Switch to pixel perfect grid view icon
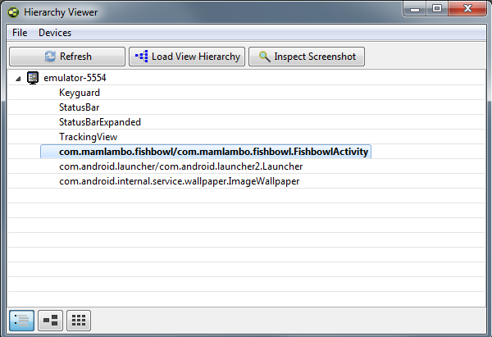 point(79,321)
